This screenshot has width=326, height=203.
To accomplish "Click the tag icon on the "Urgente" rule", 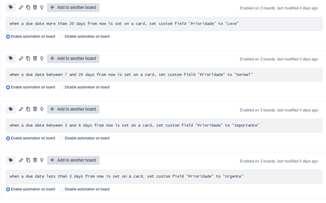I will pyautogui.click(x=10, y=160).
